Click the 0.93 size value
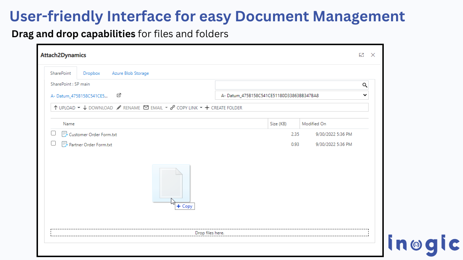Image resolution: width=463 pixels, height=260 pixels. [295, 144]
